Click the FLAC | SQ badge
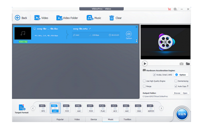Image resolution: width=203 pixels, height=129 pixels. click(x=23, y=42)
